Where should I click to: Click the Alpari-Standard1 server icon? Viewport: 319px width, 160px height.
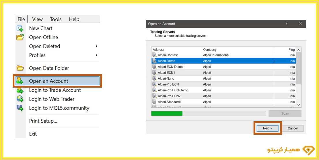(x=154, y=102)
